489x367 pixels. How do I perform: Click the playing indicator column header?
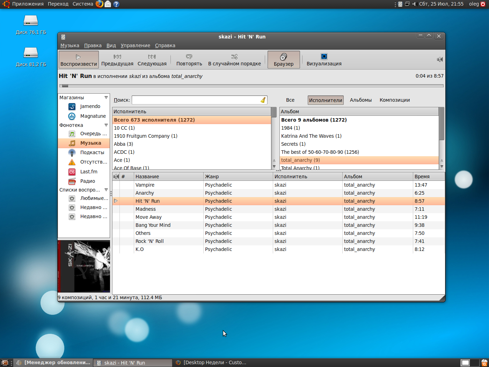tap(116, 177)
